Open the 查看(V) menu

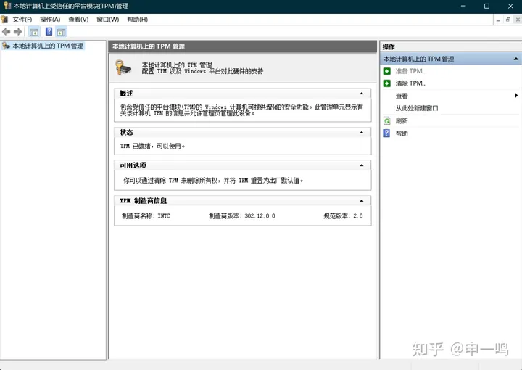coord(78,20)
